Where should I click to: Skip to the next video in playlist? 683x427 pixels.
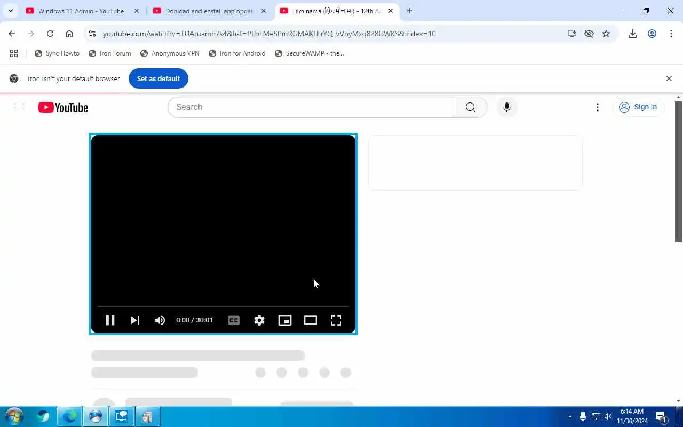tap(135, 320)
